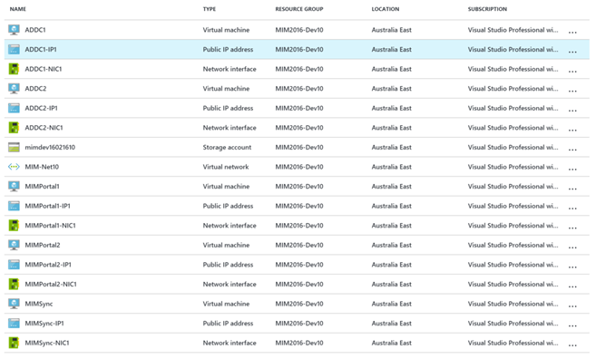Click the MIMSync virtual machine icon
Screen dimensions: 596x359
coord(15,304)
